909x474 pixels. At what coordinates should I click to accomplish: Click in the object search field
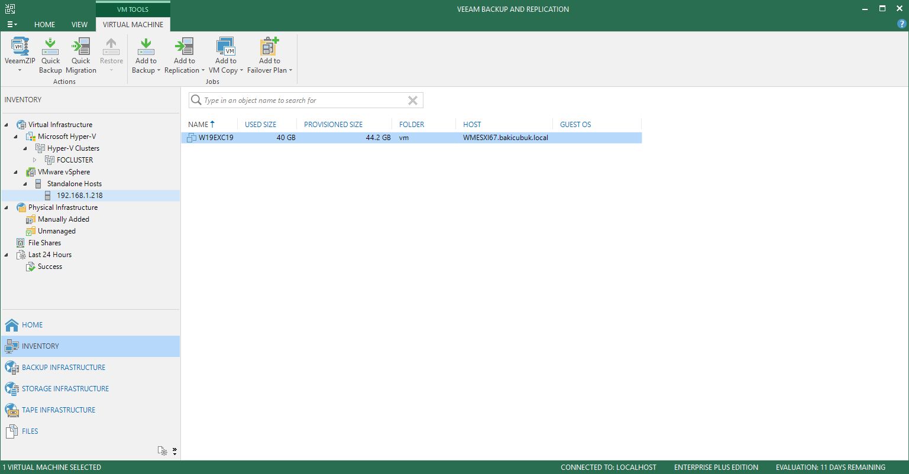tap(305, 100)
